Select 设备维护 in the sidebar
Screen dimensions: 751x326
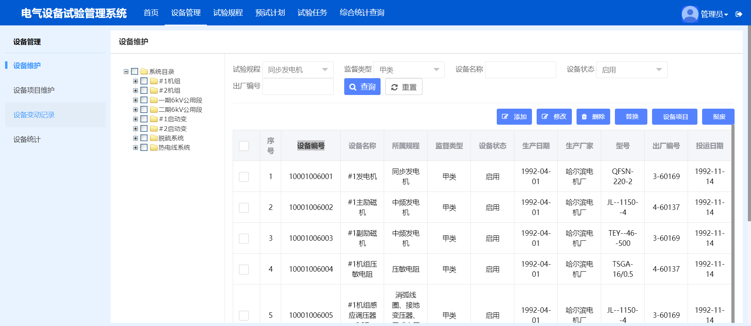[x=55, y=65]
